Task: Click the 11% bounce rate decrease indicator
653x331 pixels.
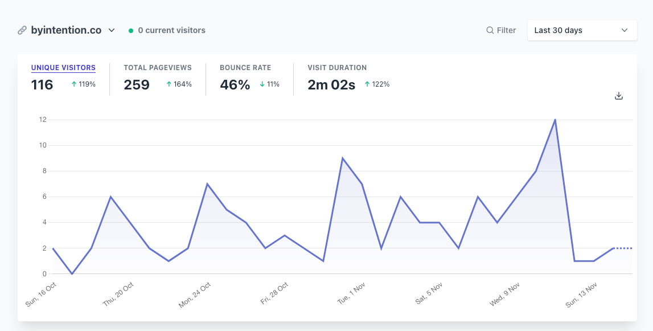Action: pyautogui.click(x=269, y=84)
